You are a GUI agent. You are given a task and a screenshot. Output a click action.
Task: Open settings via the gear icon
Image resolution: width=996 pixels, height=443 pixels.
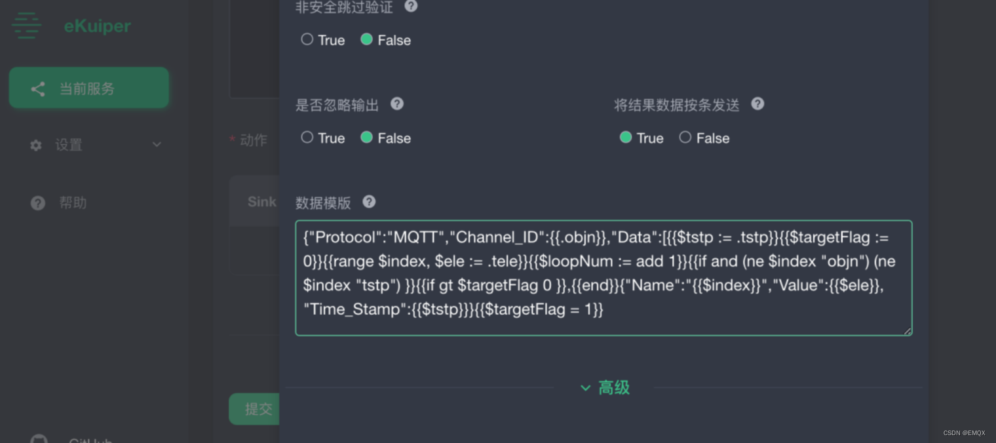click(x=36, y=145)
